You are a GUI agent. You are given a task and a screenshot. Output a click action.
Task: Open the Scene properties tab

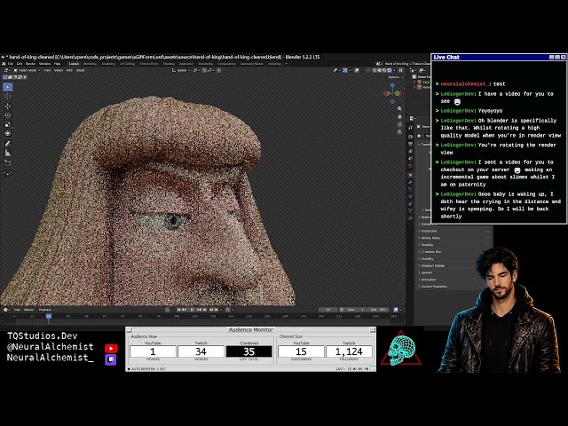410,159
